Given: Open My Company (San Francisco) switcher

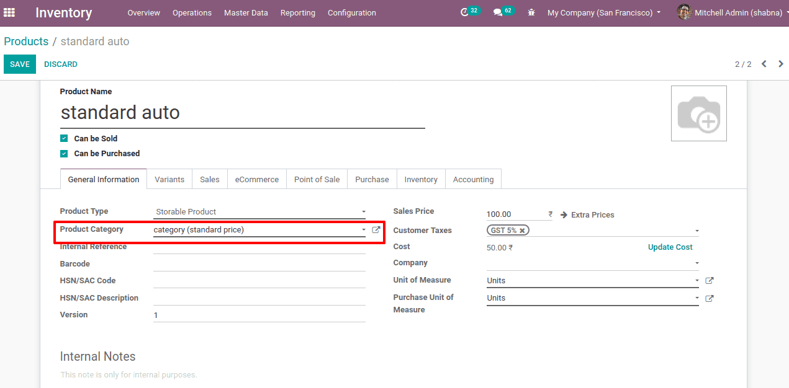Looking at the screenshot, I should 604,12.
